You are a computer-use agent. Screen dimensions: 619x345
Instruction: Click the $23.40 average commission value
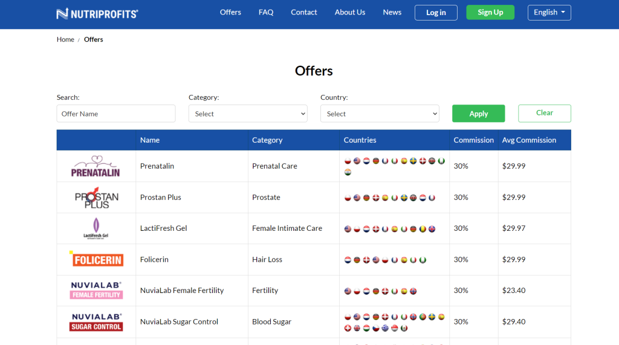[514, 291]
